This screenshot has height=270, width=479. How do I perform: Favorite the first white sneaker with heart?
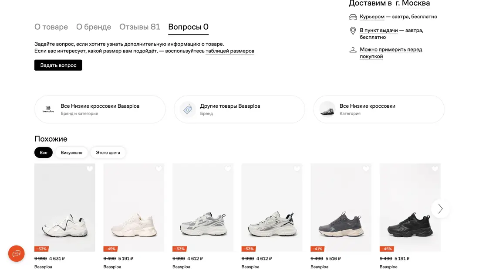tap(90, 169)
